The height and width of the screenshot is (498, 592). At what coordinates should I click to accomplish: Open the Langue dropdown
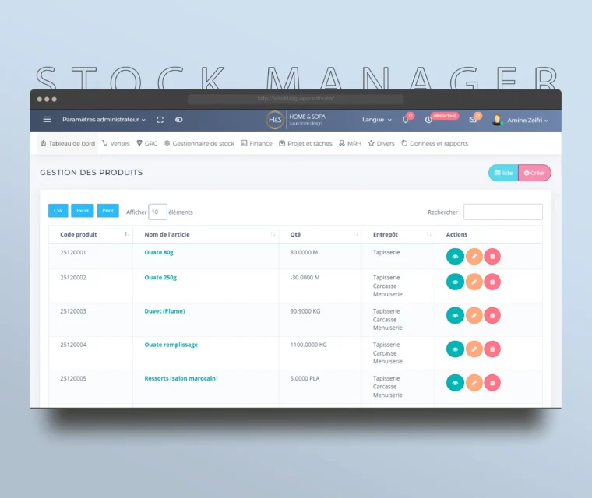[x=377, y=120]
